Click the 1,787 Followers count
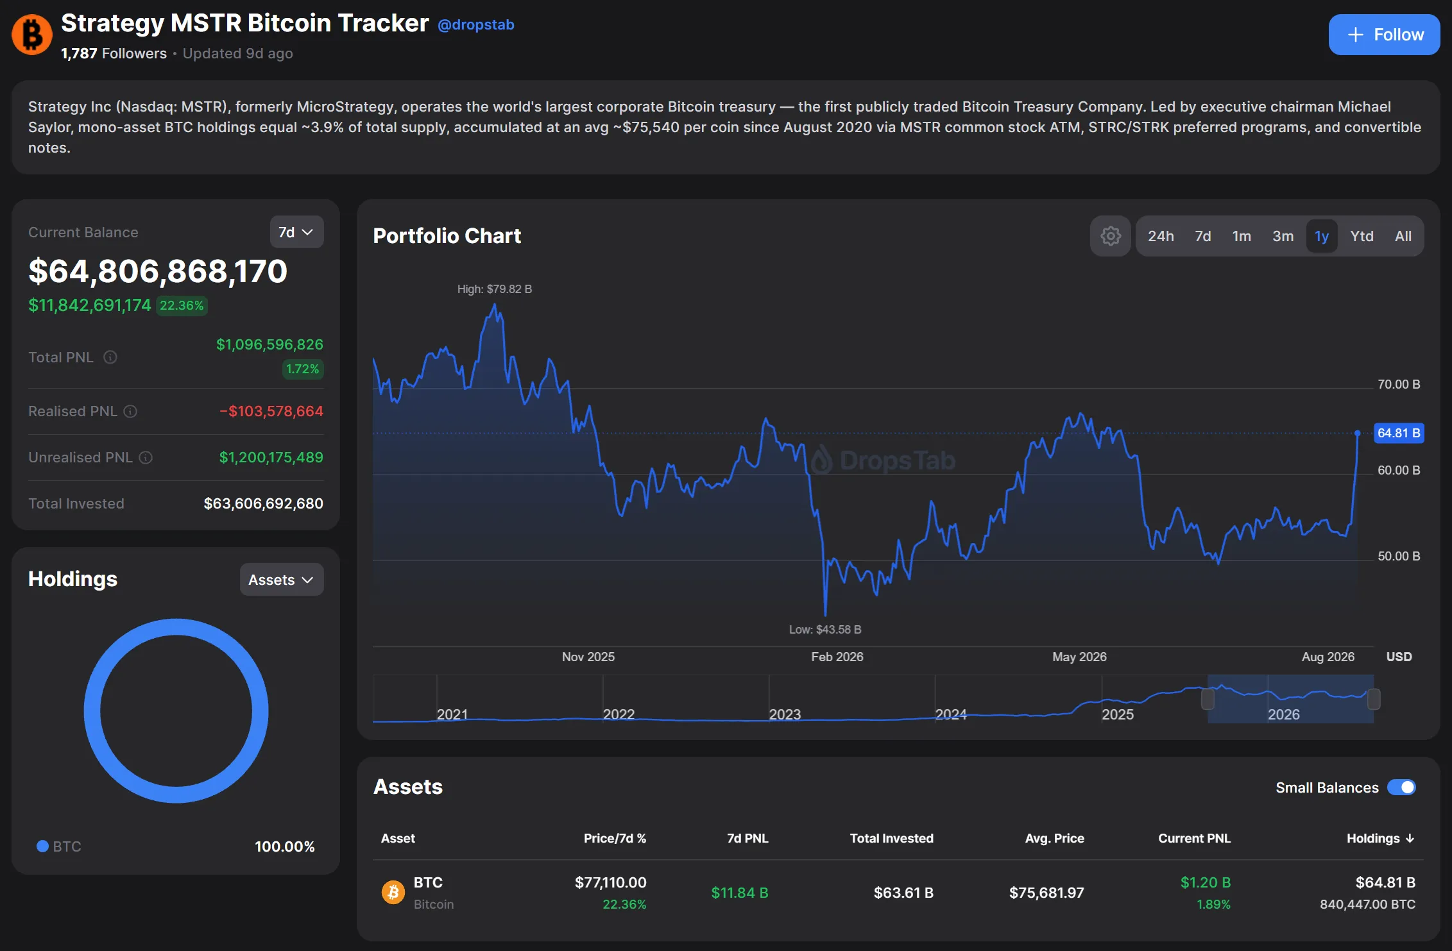1452x951 pixels. 114,53
